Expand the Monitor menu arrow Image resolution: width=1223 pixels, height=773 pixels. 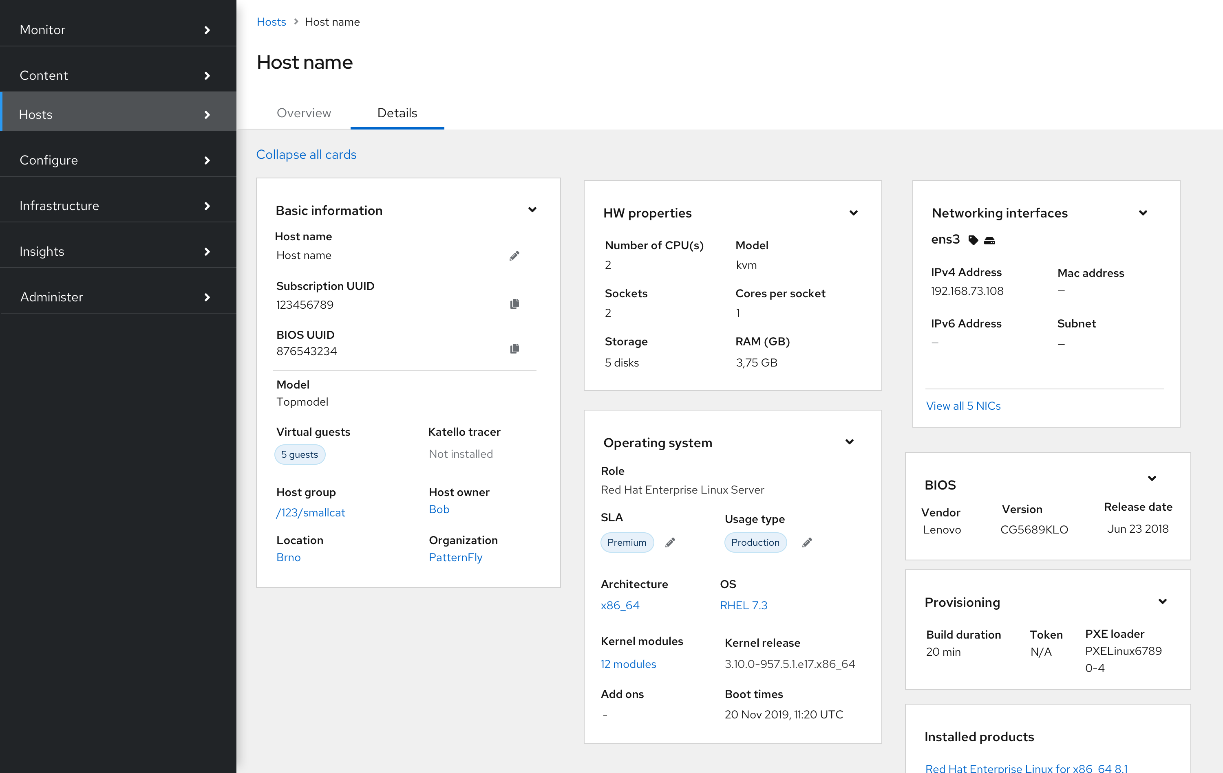[x=207, y=30]
